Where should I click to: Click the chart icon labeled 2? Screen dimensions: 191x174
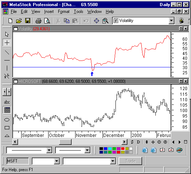(x=171, y=150)
